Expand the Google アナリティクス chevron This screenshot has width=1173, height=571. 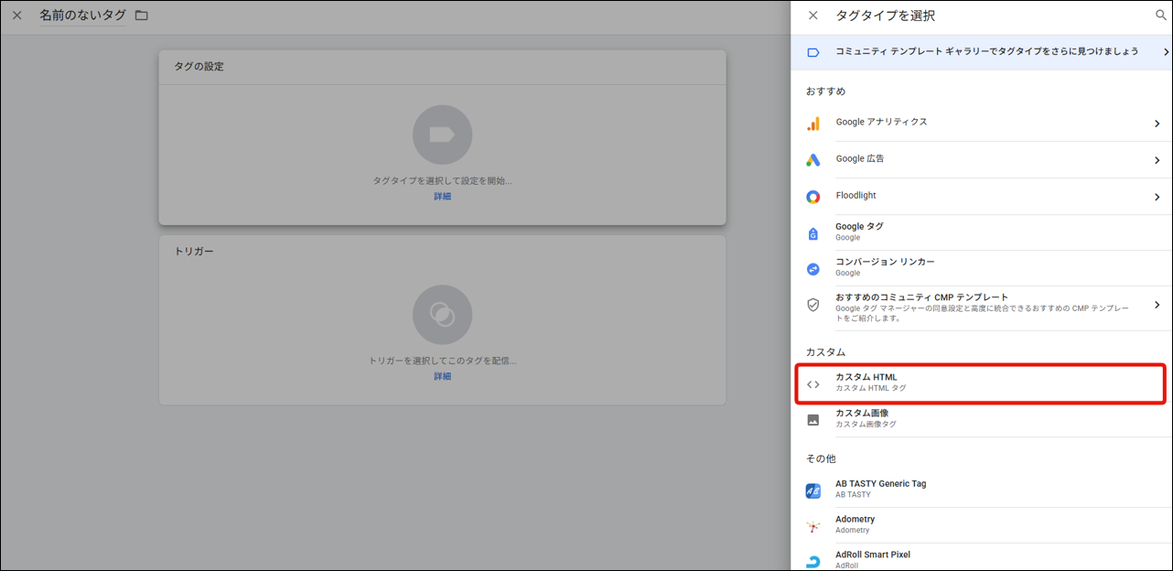pyautogui.click(x=1157, y=124)
